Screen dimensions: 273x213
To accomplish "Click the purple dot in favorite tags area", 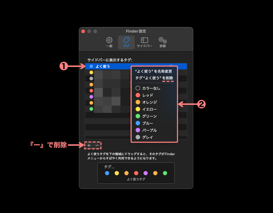I will tap(146, 173).
